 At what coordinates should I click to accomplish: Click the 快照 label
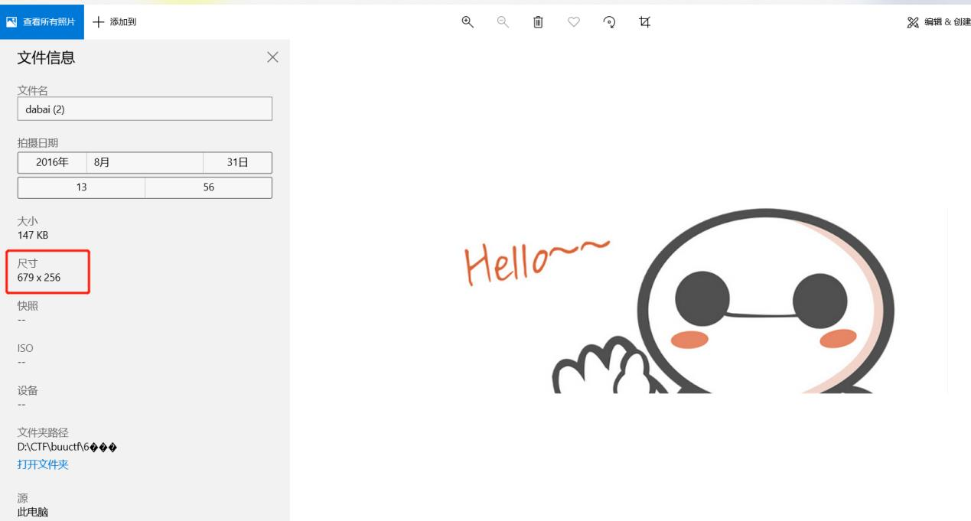(28, 306)
